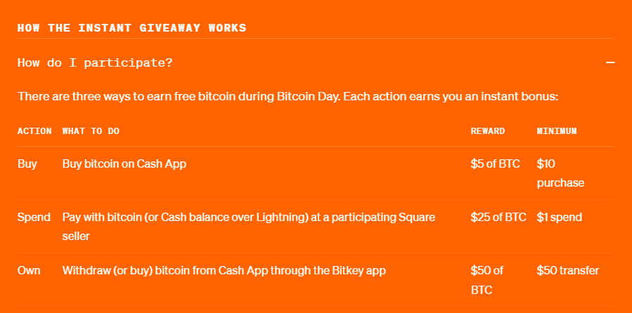This screenshot has width=632, height=313.
Task: Collapse section using the minus icon
Action: pyautogui.click(x=610, y=63)
